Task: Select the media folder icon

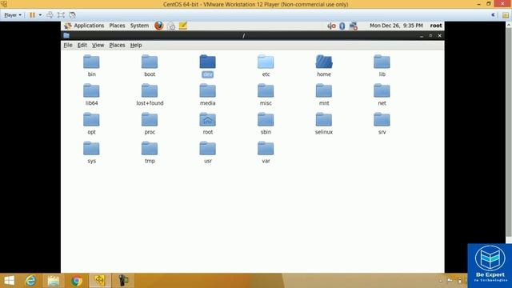Action: 208,90
